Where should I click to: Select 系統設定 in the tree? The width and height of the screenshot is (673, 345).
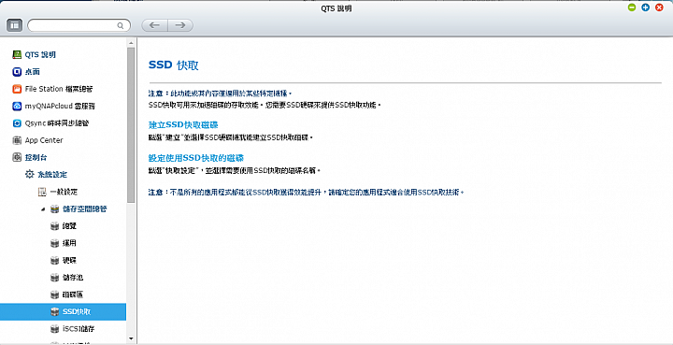pos(52,175)
